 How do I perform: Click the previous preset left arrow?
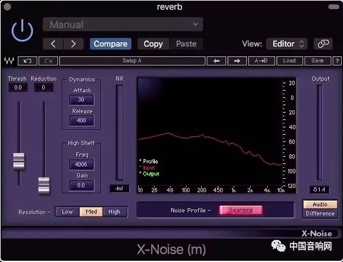216,61
